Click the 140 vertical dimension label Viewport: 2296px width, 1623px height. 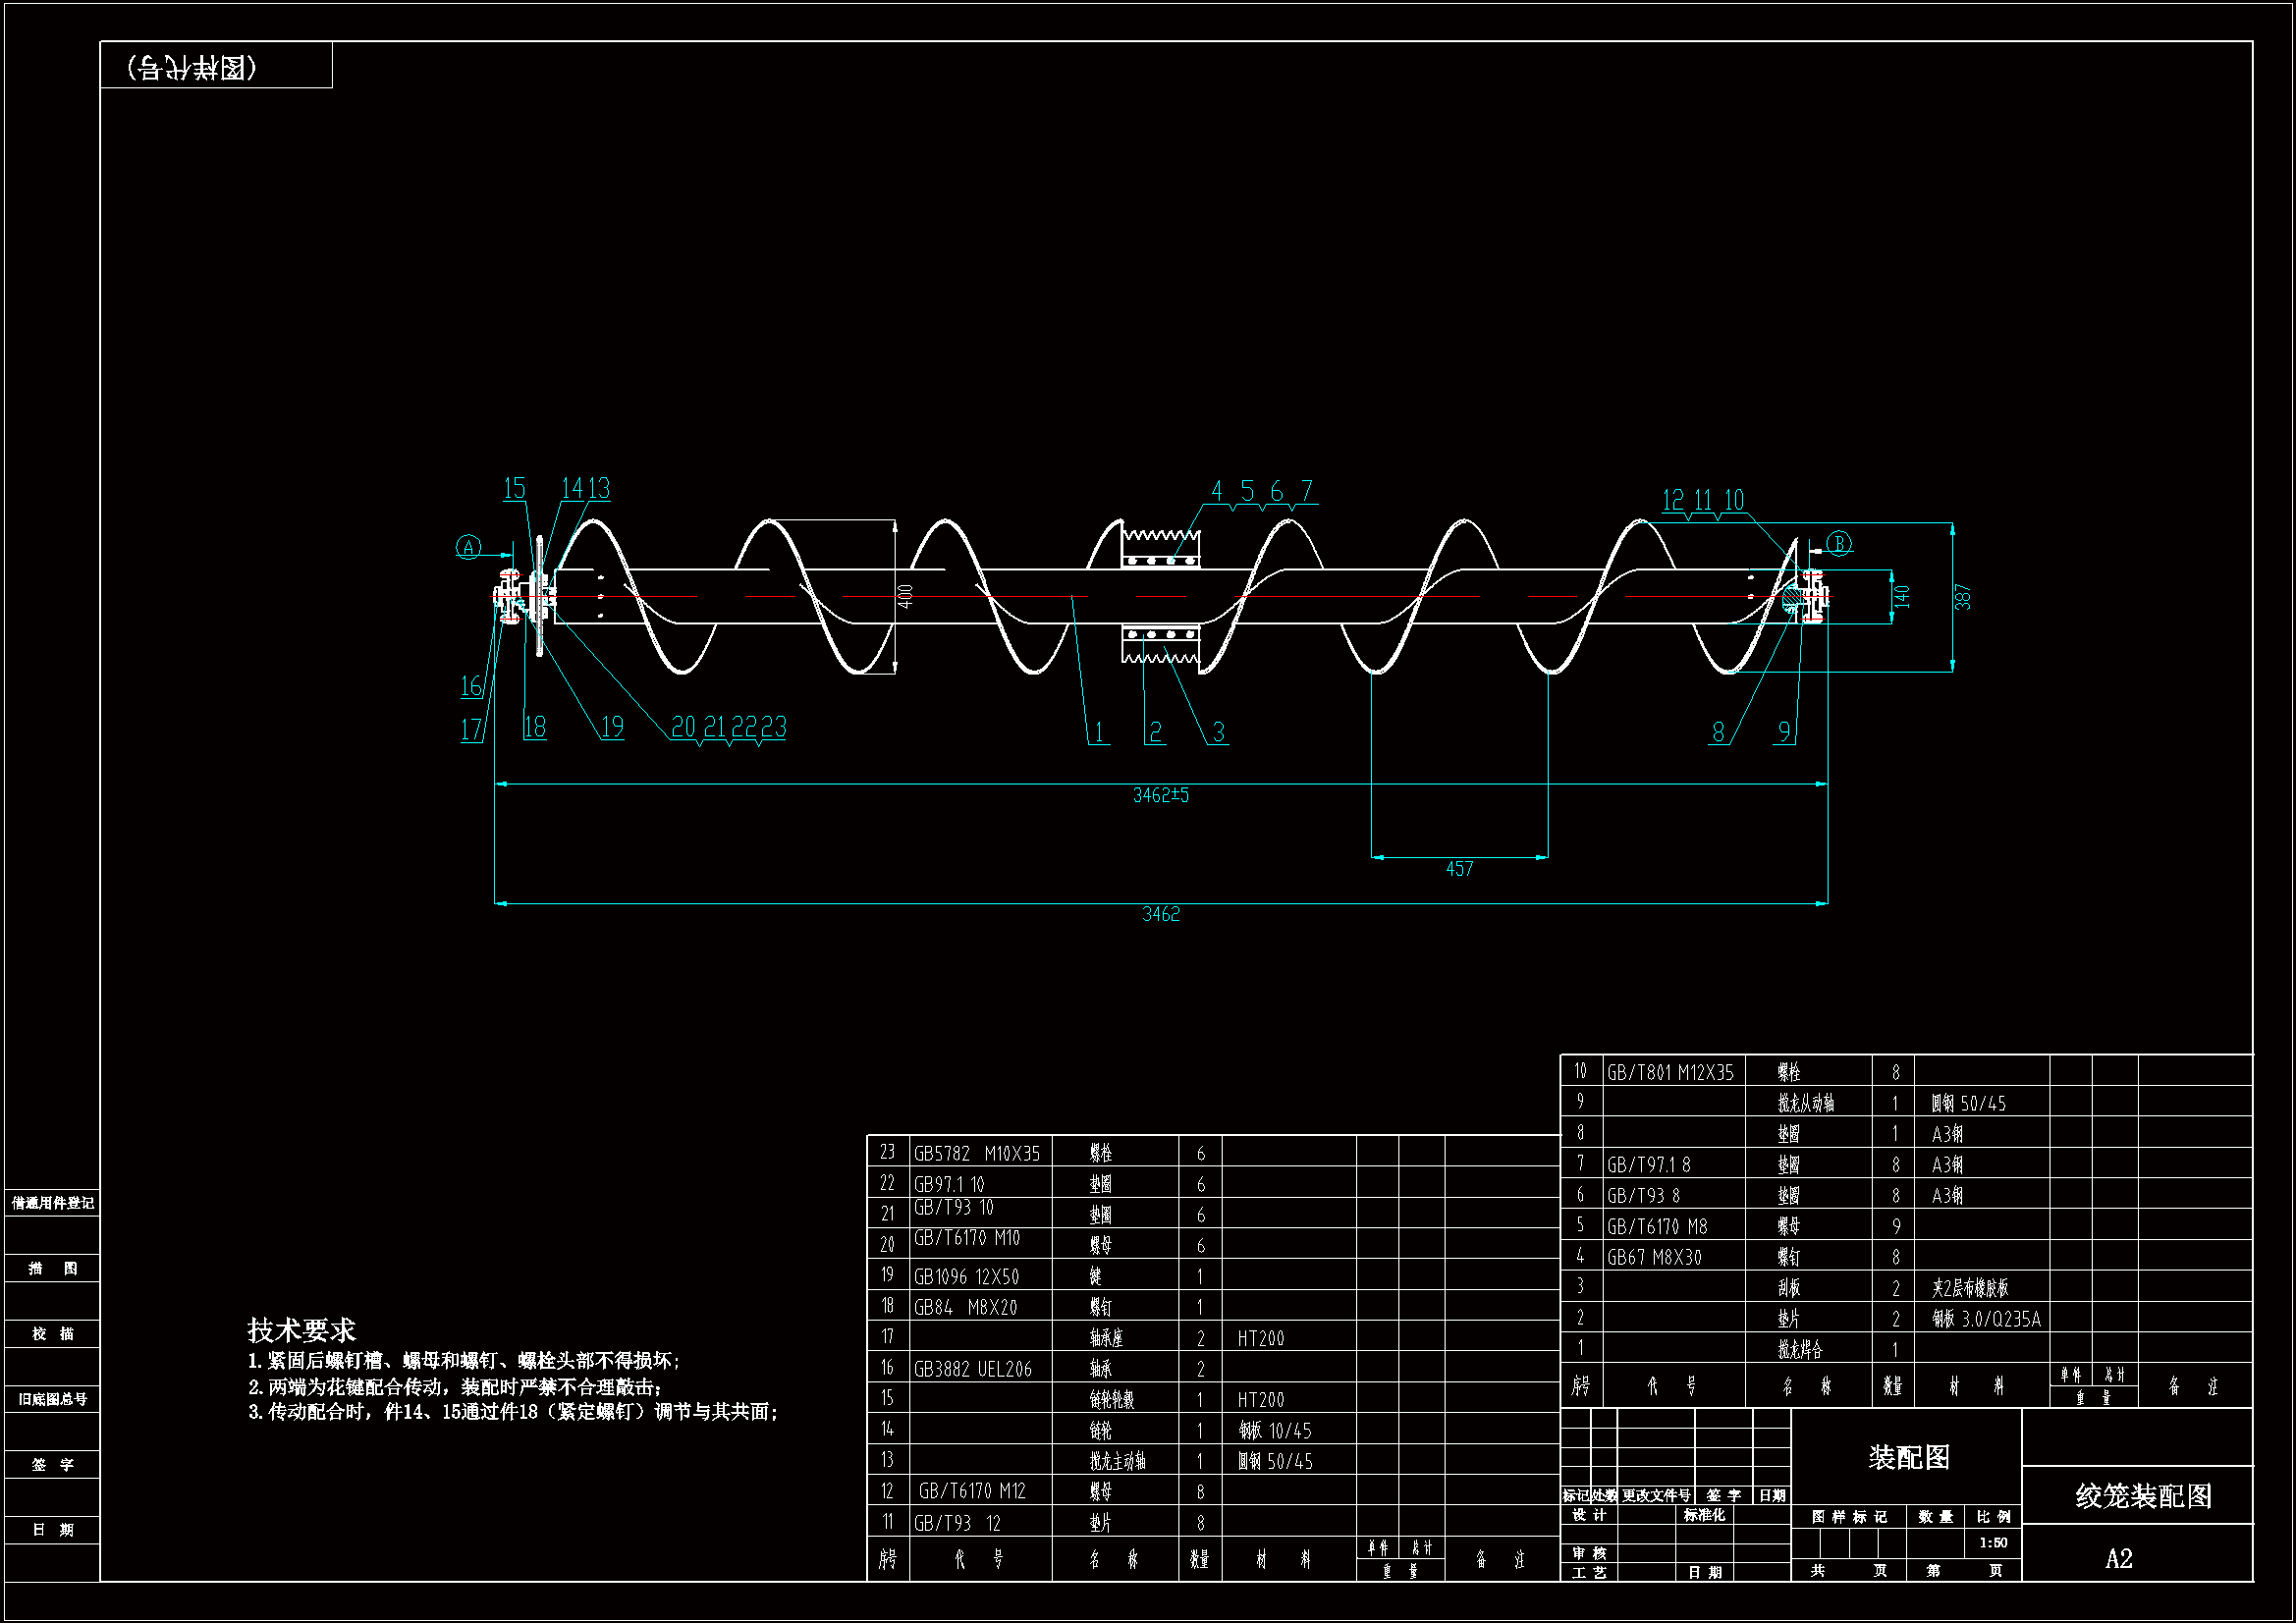coord(1901,596)
